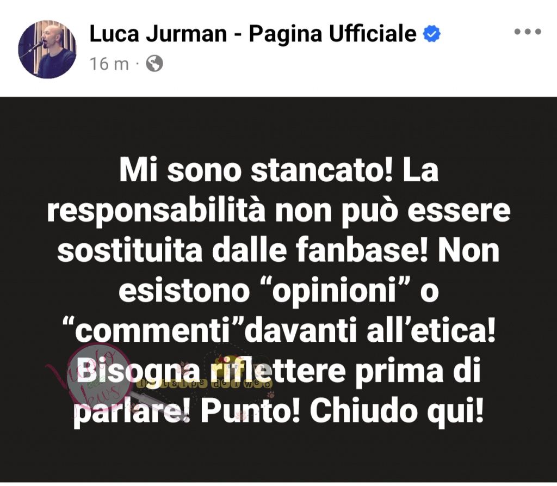Click the word 'sostituita' in the post
The width and height of the screenshot is (557, 486).
pos(130,250)
